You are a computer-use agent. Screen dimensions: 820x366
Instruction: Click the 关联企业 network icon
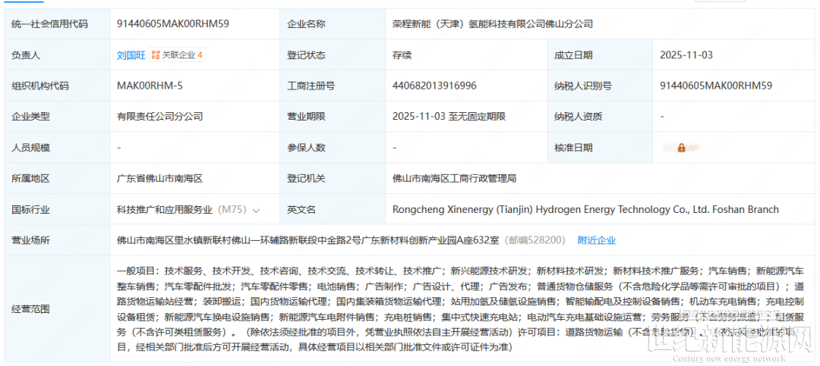click(x=156, y=55)
